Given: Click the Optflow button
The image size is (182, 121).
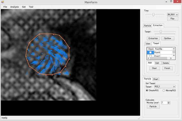Looking at the screenshot, I should (x=168, y=38).
